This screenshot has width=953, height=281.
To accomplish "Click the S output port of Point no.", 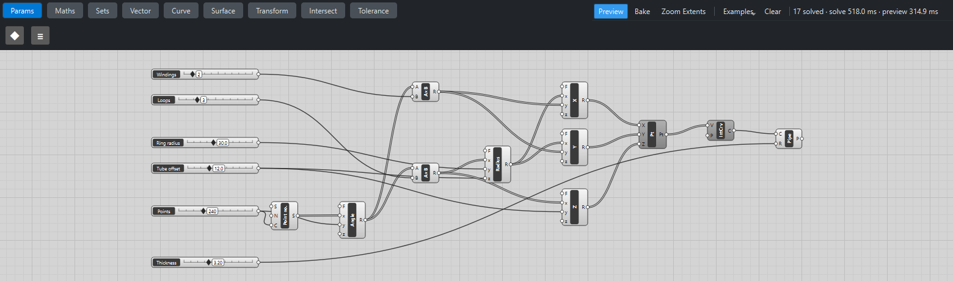I will [x=298, y=216].
